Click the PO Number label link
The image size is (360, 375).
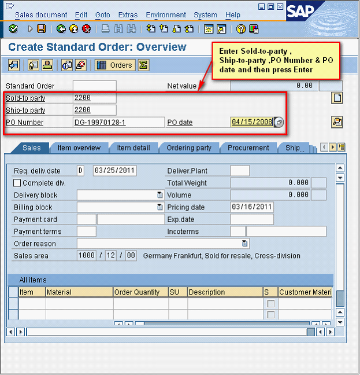[25, 123]
